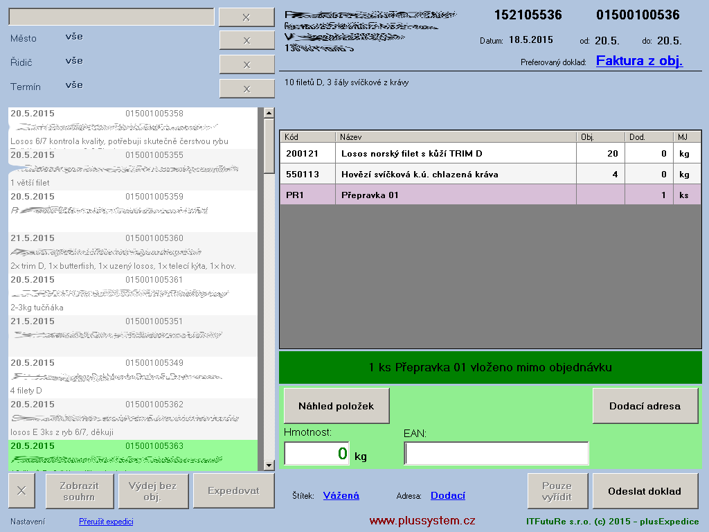Screen dimensions: 709x532
Task: Click the document number 01500100536
Action: click(638, 15)
